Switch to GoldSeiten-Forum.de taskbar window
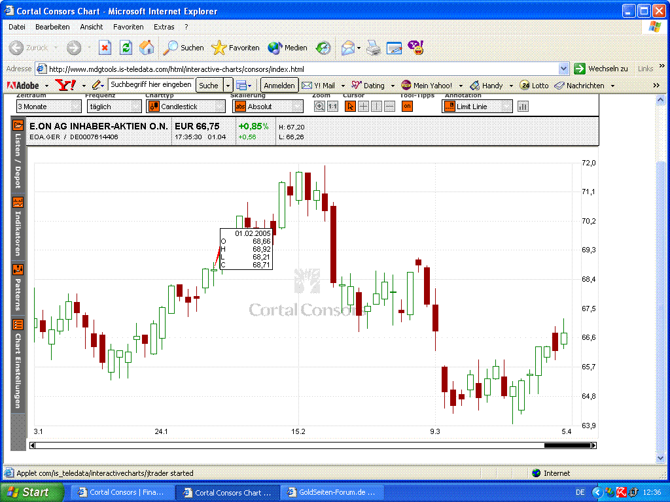The image size is (670, 502). [332, 492]
